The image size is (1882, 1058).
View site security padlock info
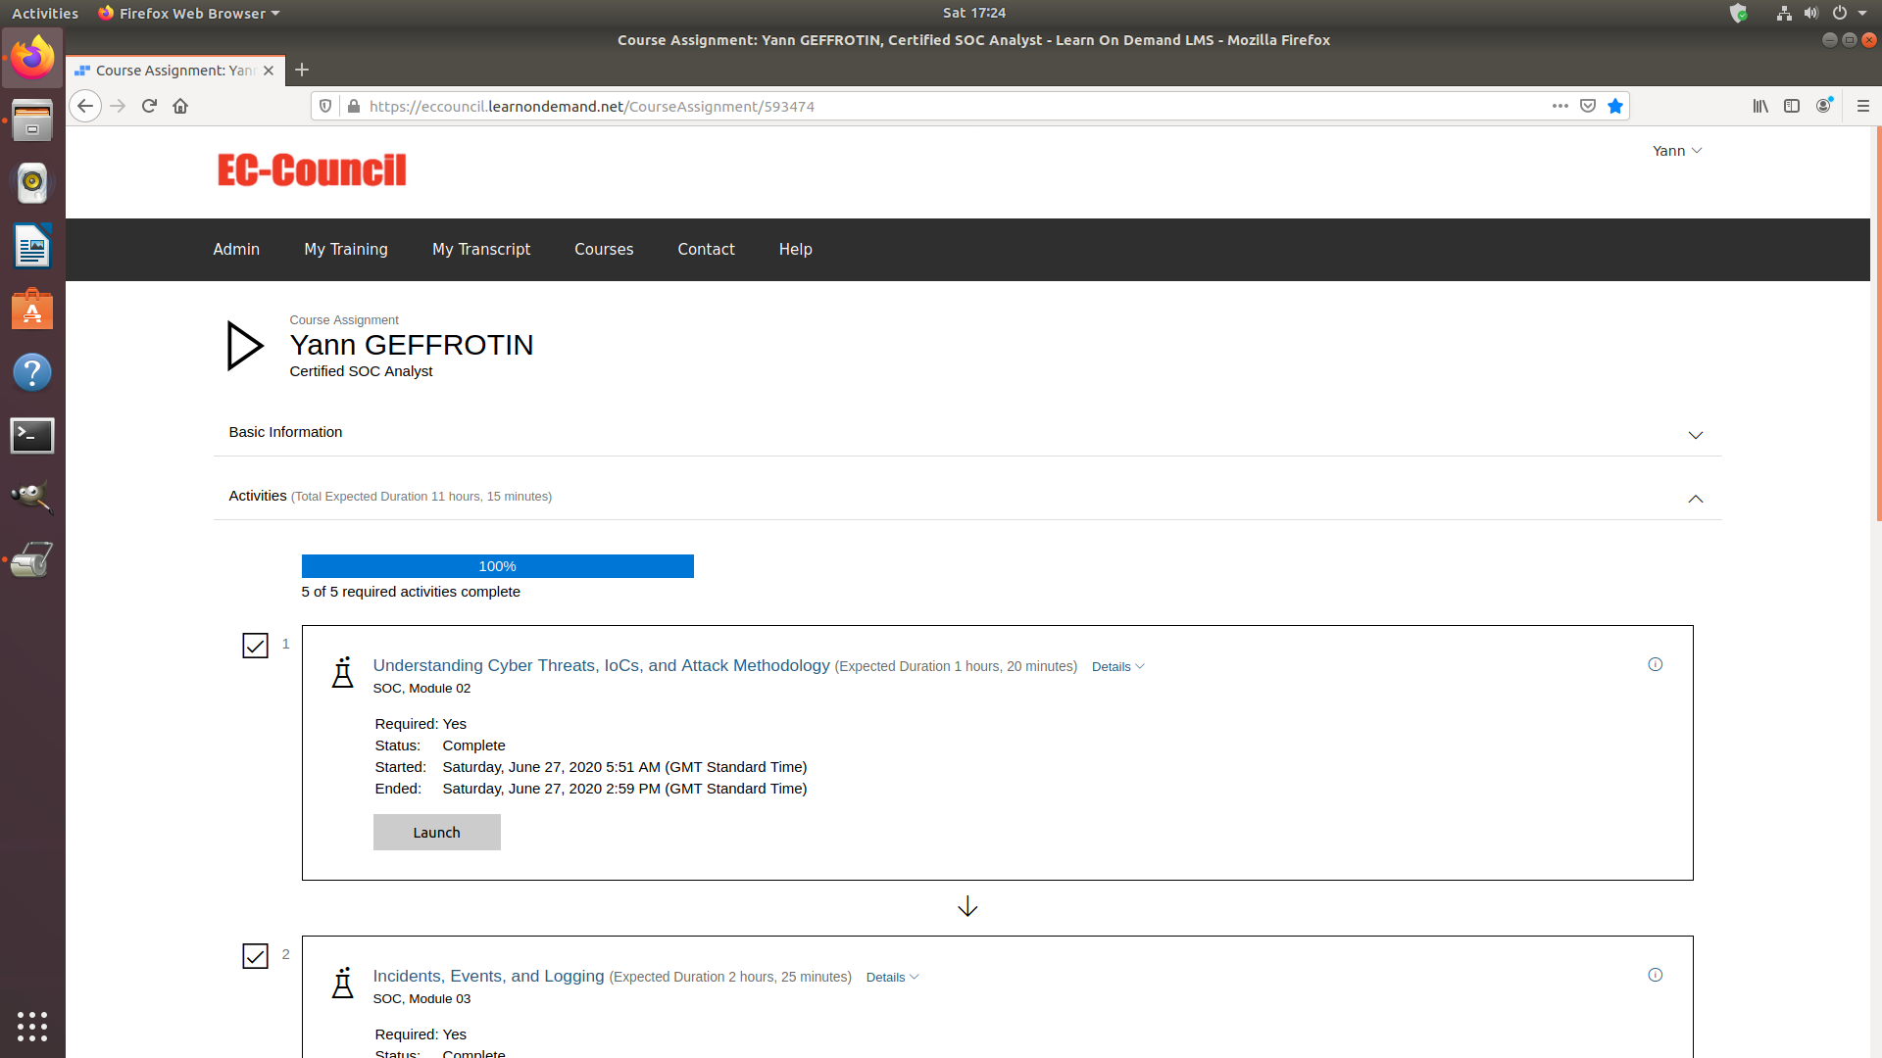pos(353,106)
